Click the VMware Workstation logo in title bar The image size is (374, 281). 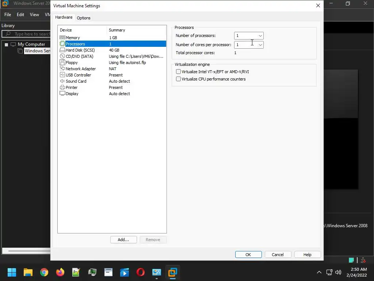click(x=5, y=3)
